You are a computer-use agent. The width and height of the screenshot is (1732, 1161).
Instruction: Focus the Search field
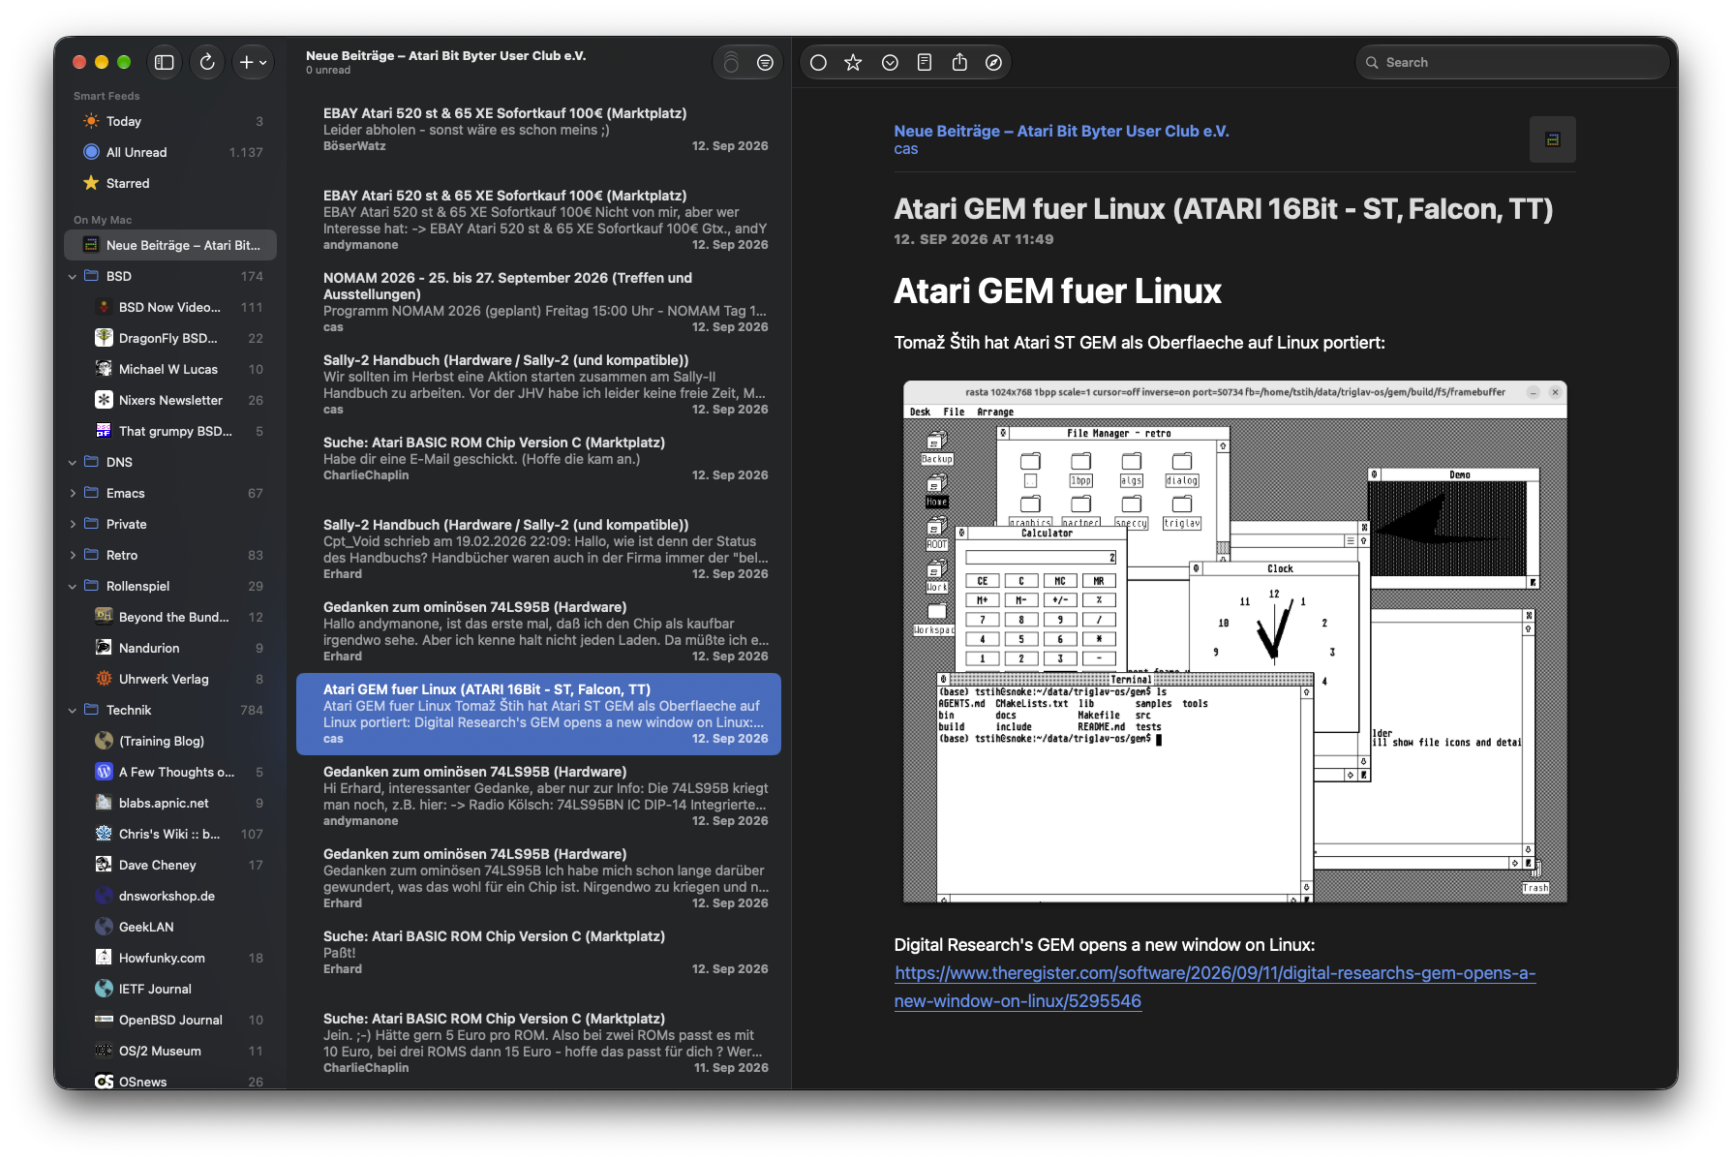pyautogui.click(x=1511, y=63)
